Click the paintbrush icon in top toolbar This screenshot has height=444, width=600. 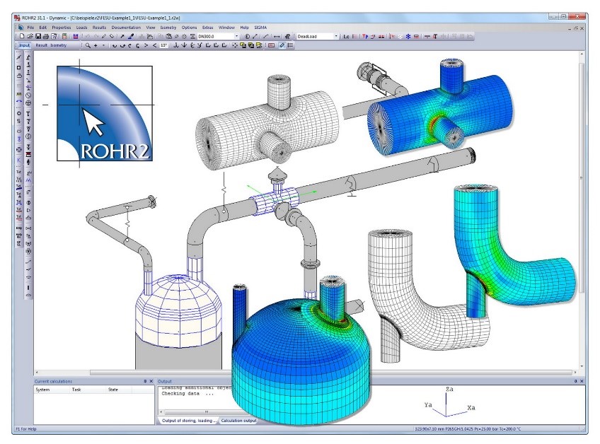pyautogui.click(x=131, y=36)
